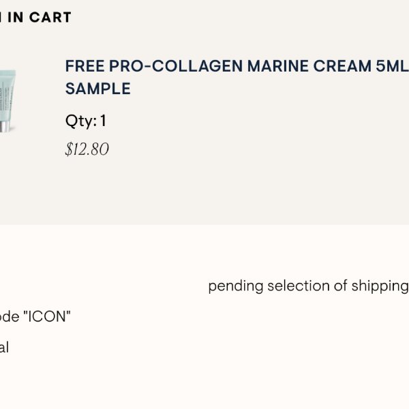
Task: Click the word MARINE in the product title
Action: (278, 66)
